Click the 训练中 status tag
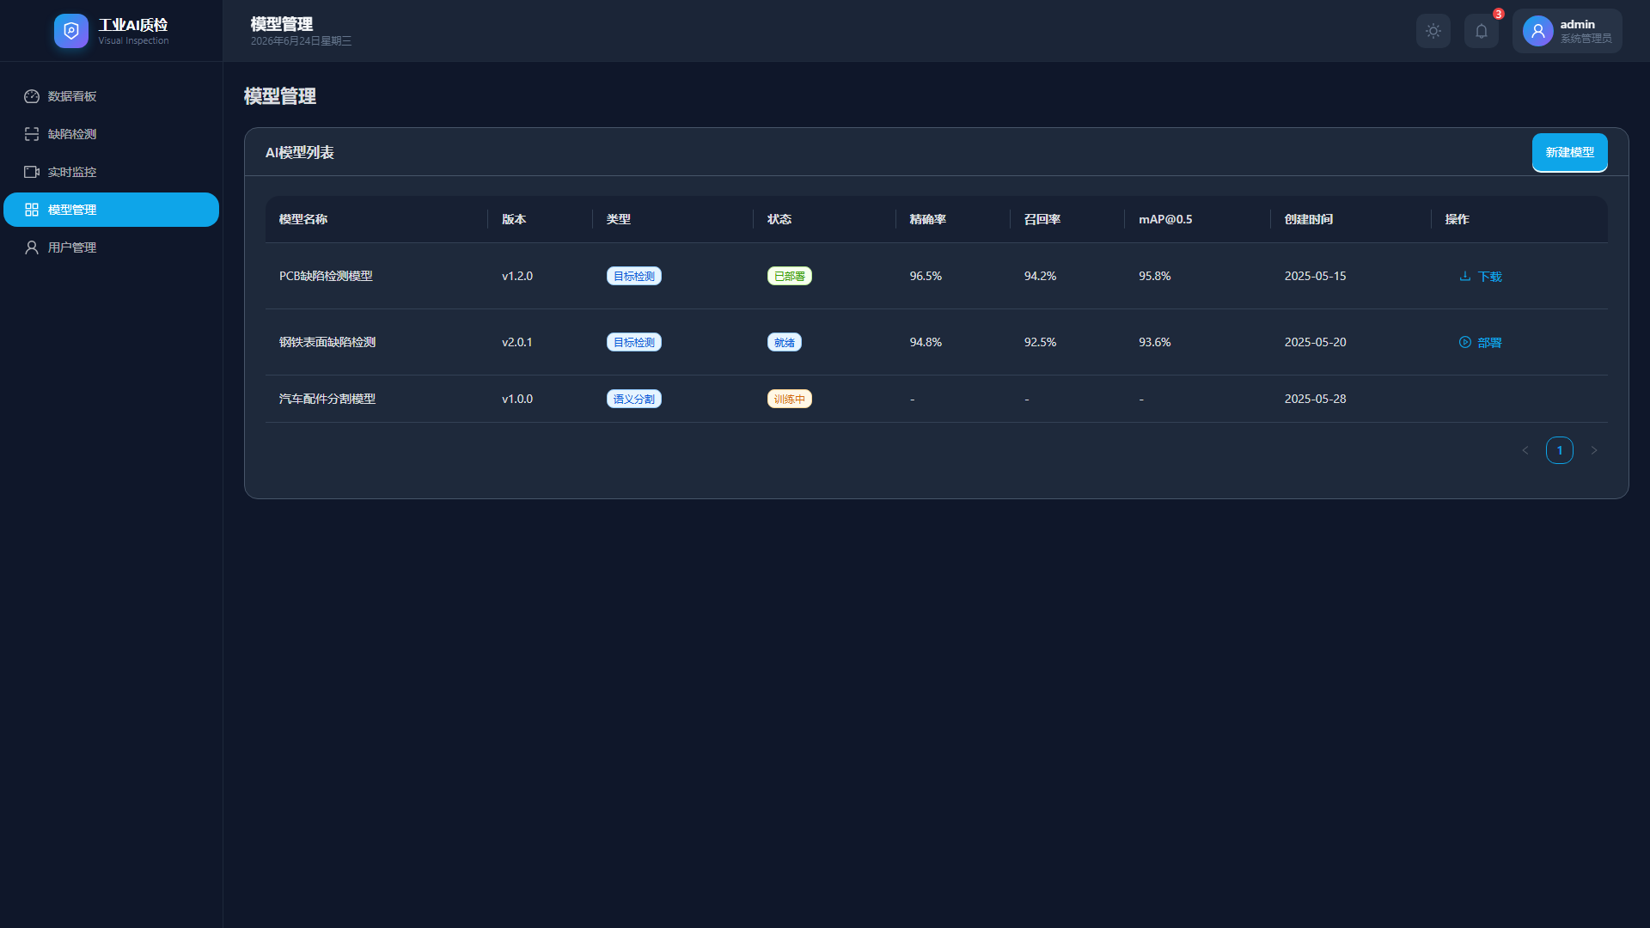 click(x=790, y=399)
